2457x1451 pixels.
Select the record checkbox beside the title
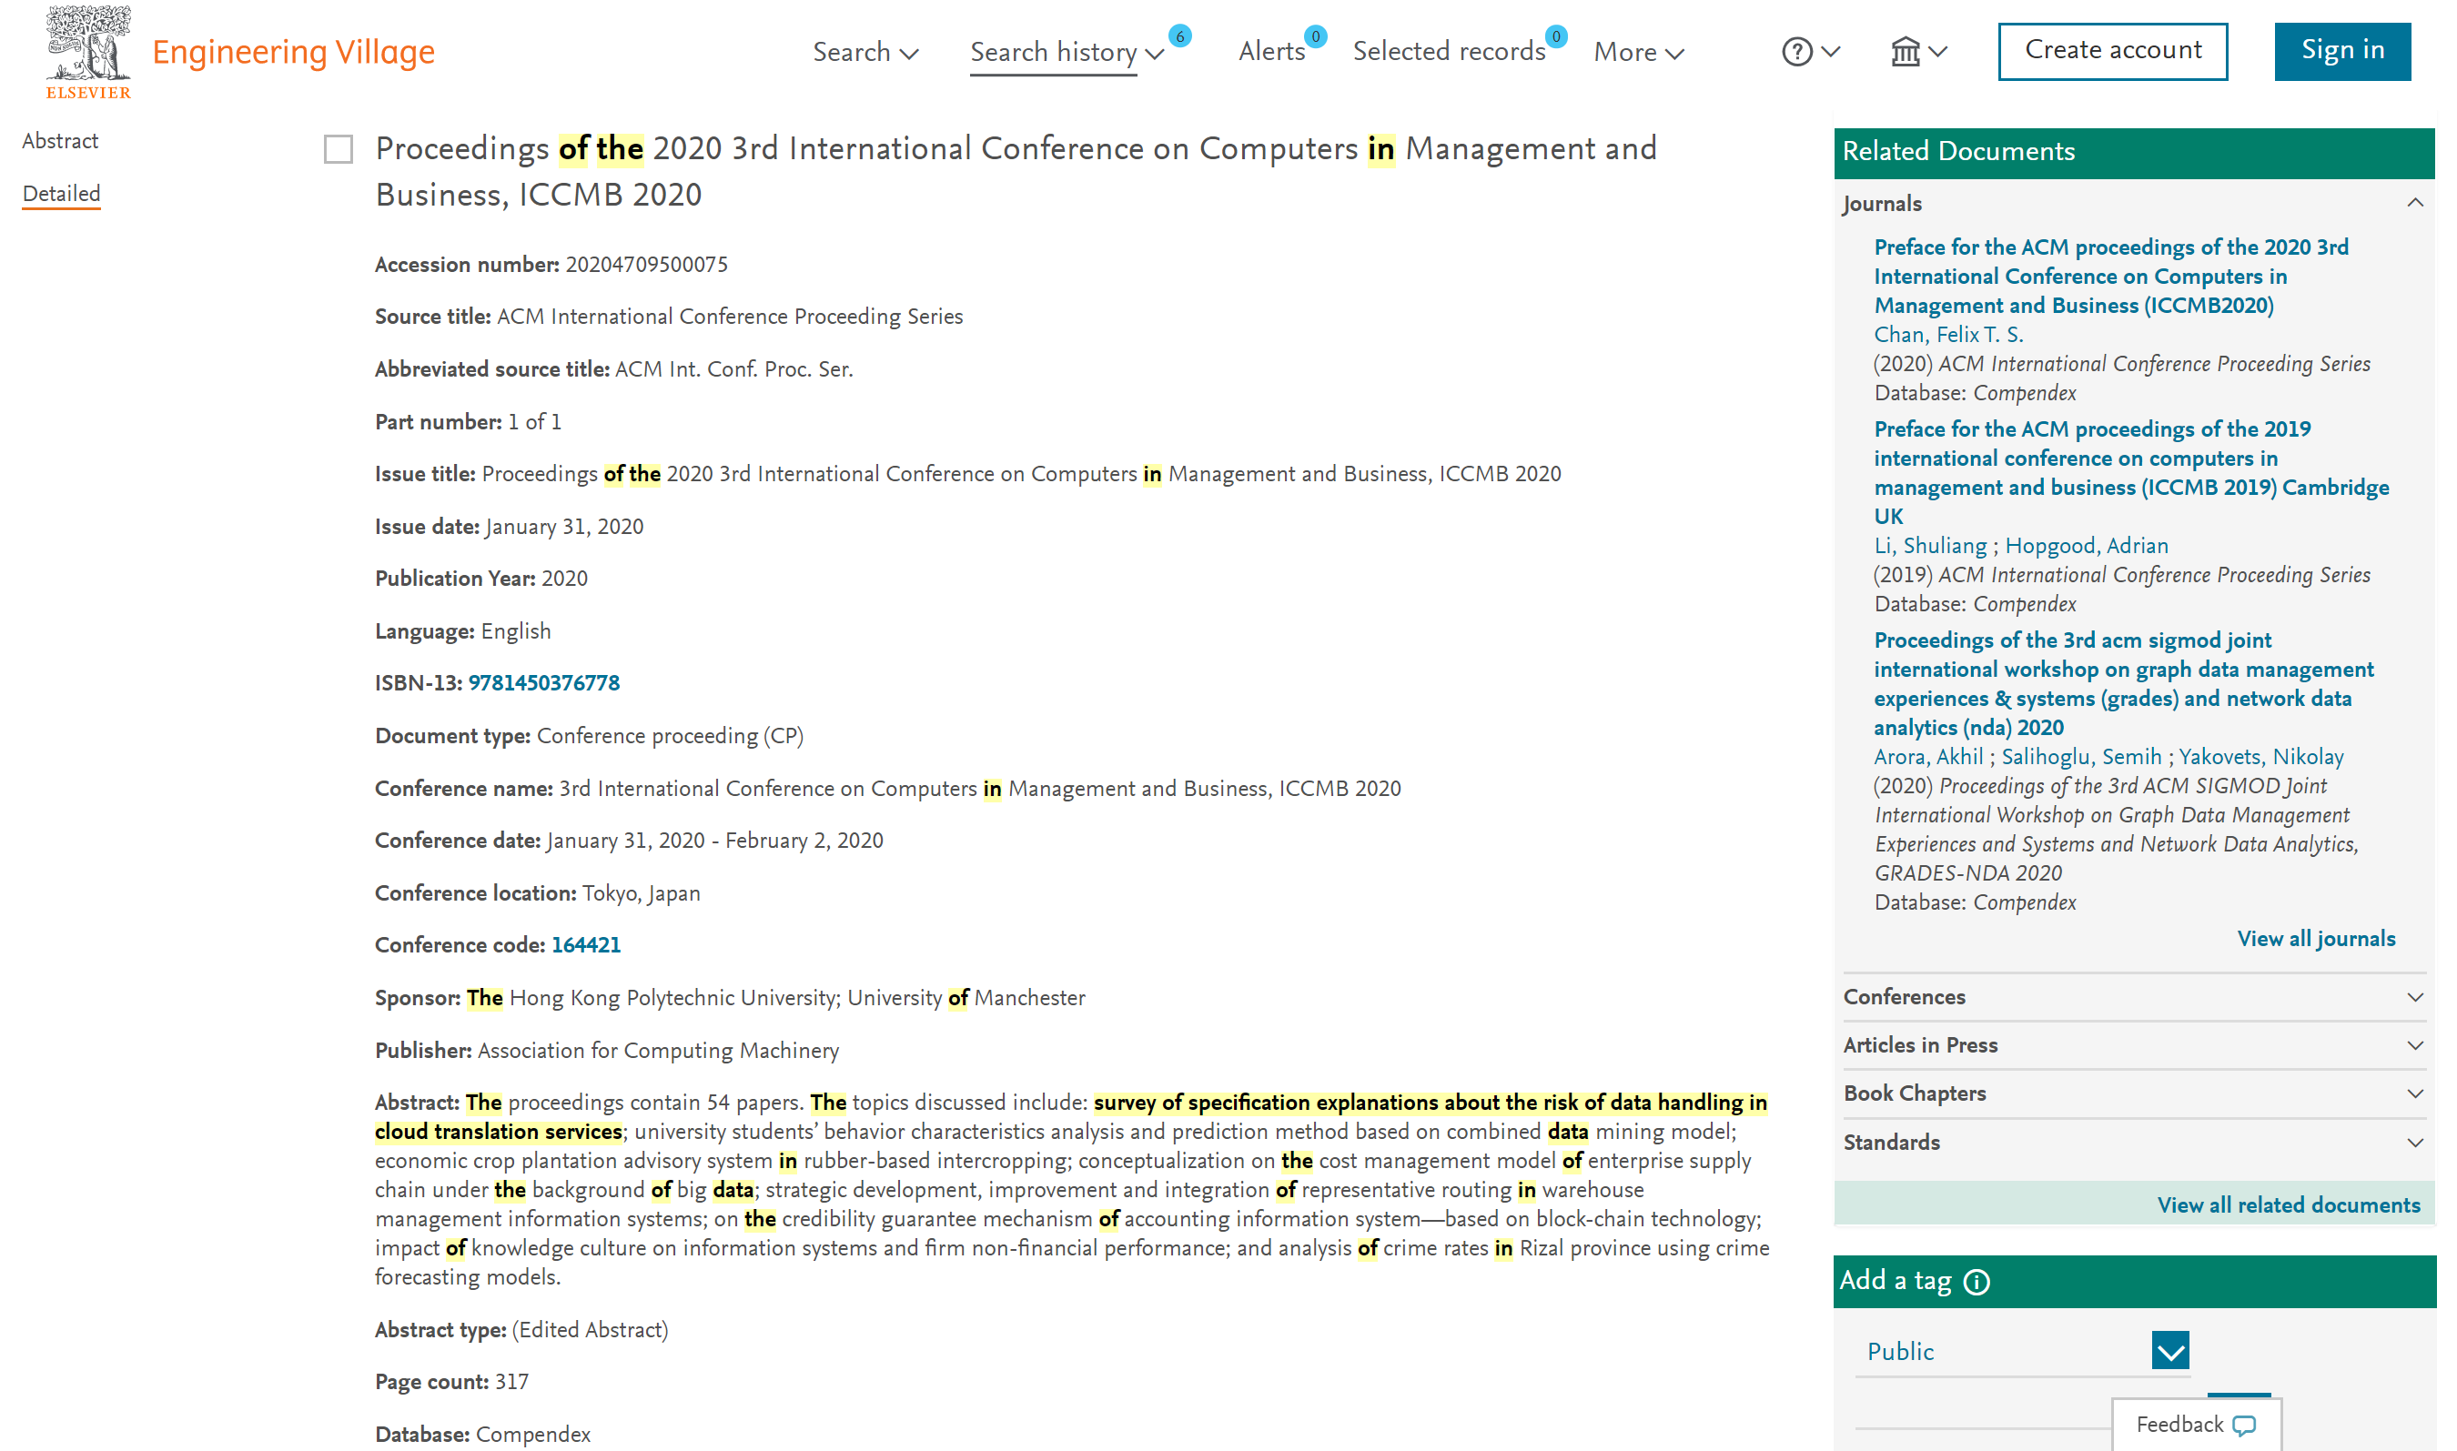(x=339, y=149)
